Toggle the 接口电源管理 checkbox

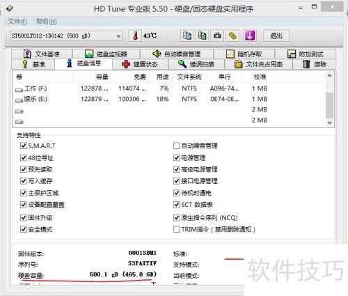(176, 181)
